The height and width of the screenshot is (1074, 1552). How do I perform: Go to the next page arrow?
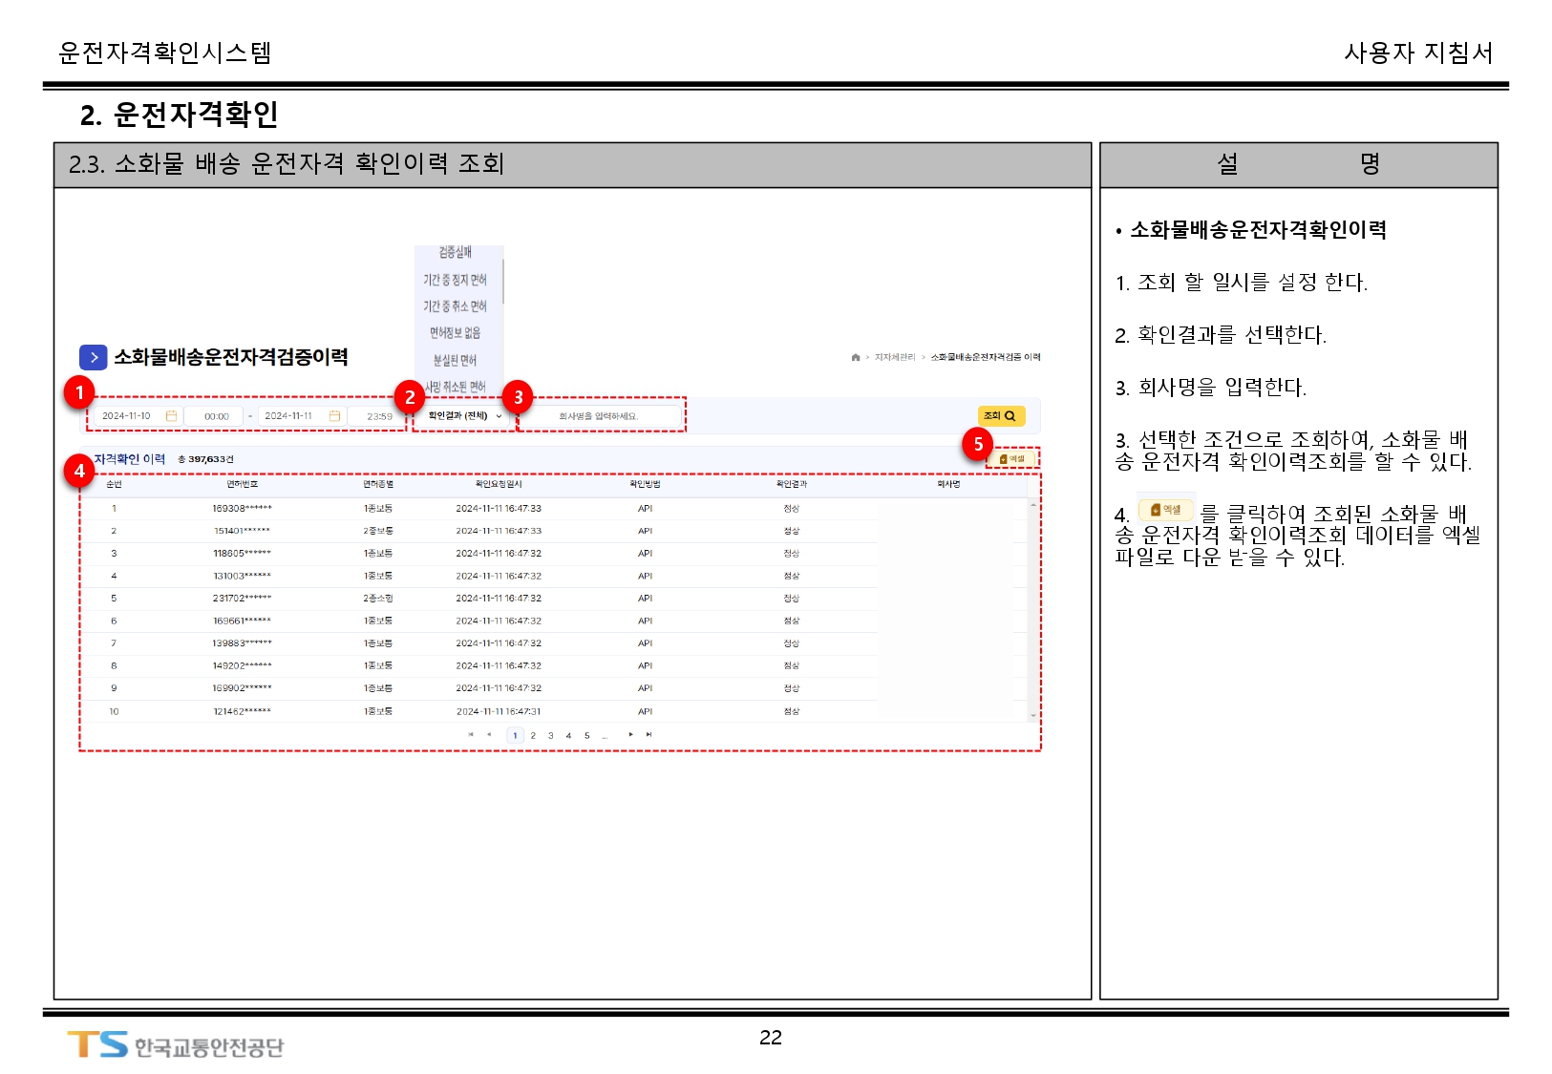pos(630,735)
